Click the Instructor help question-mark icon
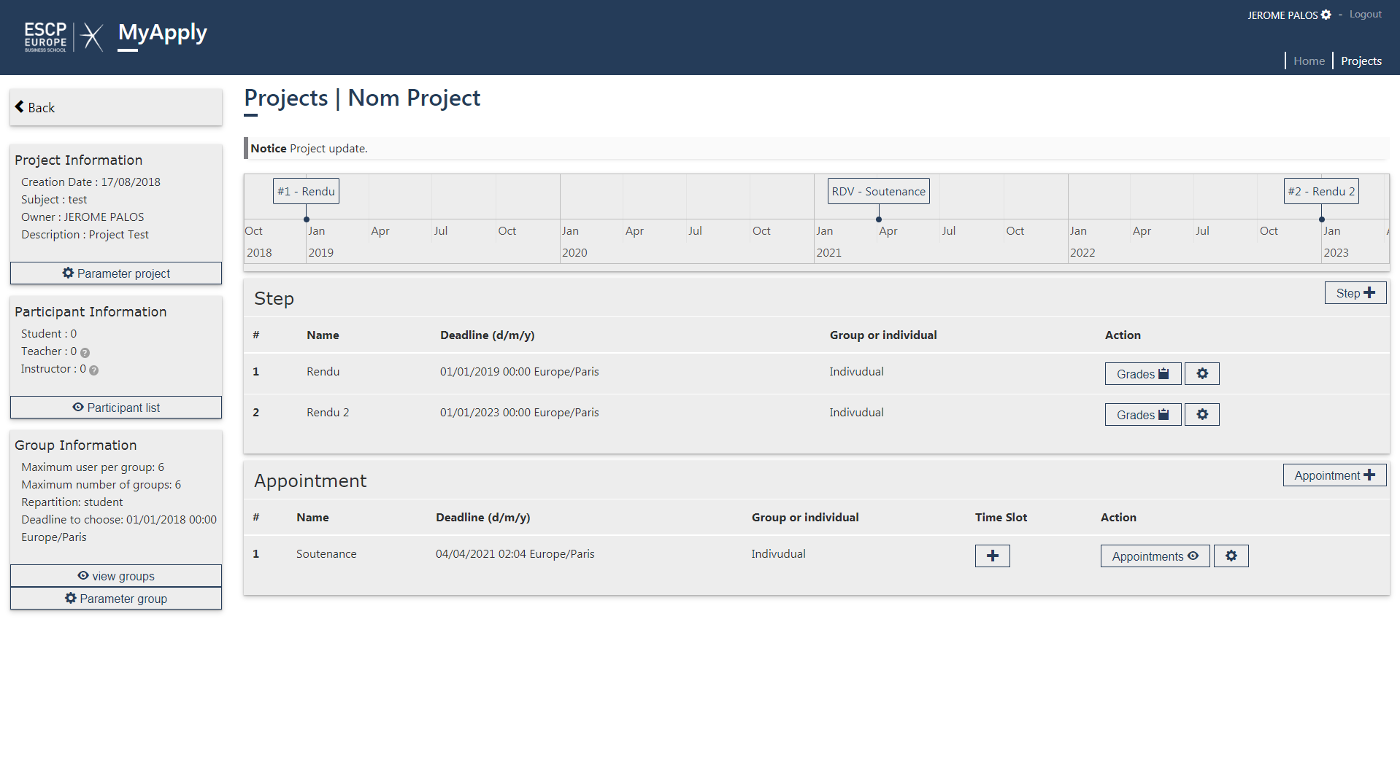 pyautogui.click(x=93, y=370)
